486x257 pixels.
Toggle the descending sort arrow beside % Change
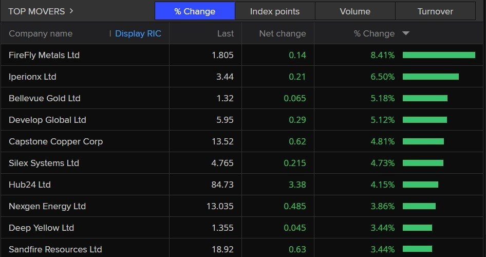406,33
